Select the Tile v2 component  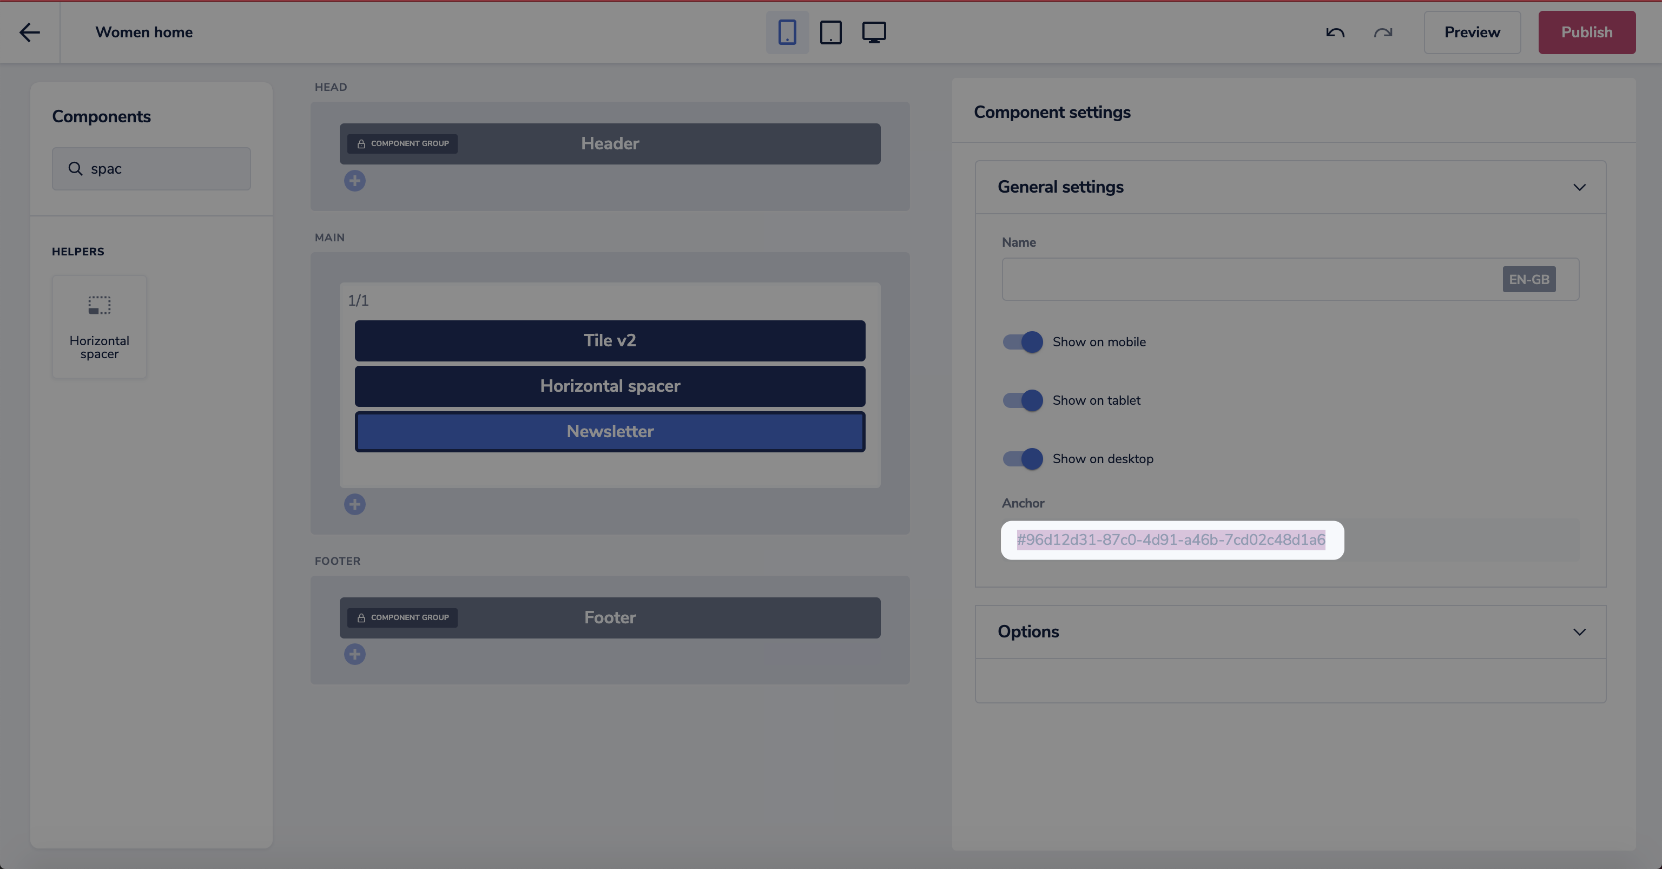tap(610, 341)
